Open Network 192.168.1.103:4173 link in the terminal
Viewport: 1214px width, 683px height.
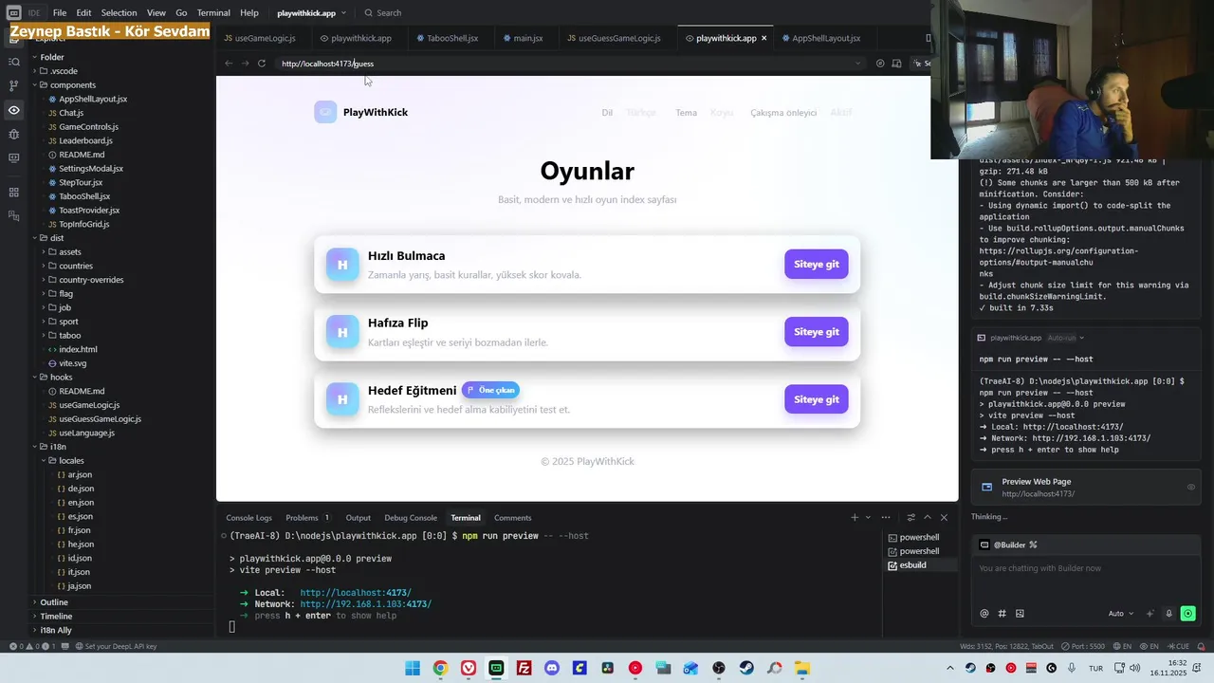pos(366,604)
